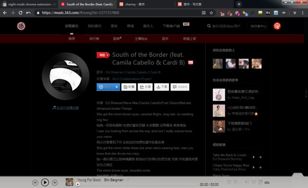Image resolution: width=308 pixels, height=188 pixels.
Task: Open related song Take Me Back to London
Action: click(231, 155)
